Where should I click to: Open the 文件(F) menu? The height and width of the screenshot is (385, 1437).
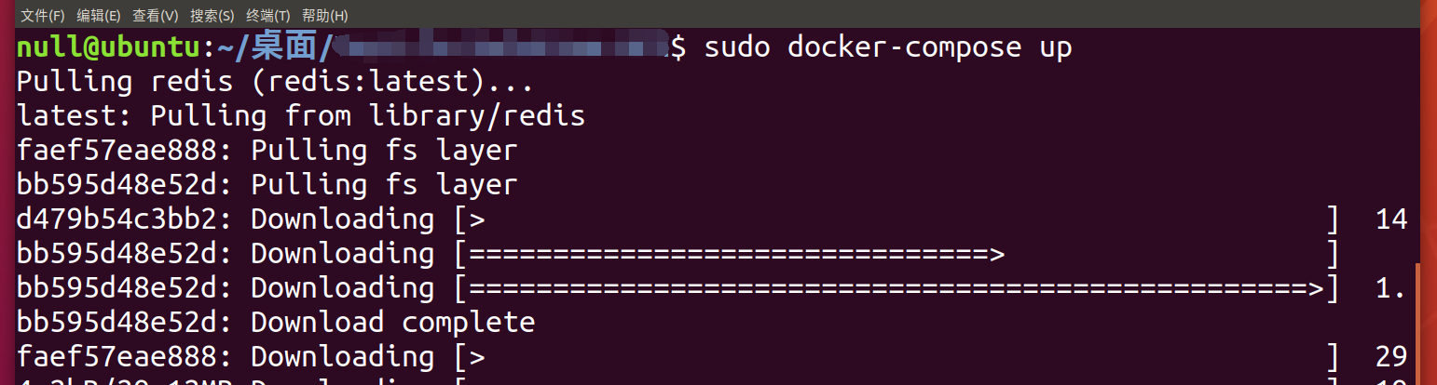(43, 16)
